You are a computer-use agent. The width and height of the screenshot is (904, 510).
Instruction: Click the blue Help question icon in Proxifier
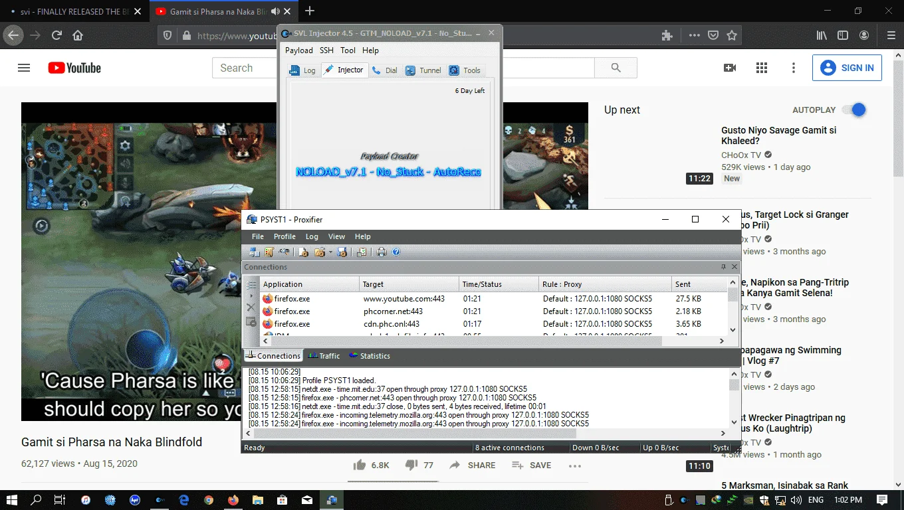point(396,252)
